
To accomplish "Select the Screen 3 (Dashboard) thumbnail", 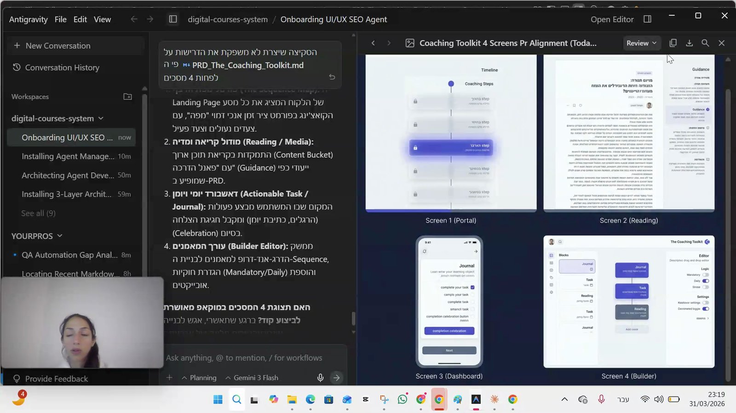I will (449, 302).
